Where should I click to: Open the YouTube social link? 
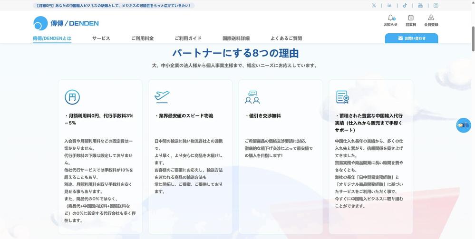click(x=420, y=5)
